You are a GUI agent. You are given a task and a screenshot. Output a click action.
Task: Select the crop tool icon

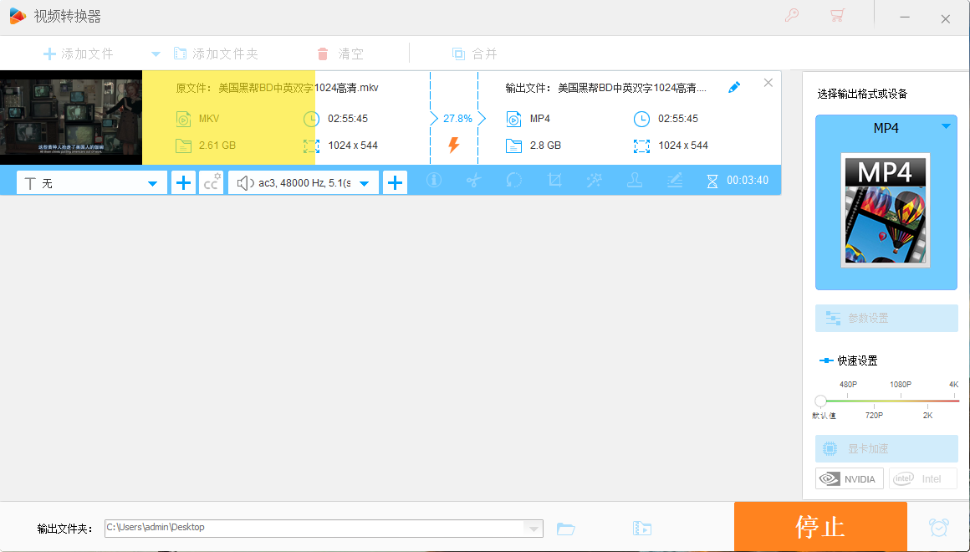pyautogui.click(x=554, y=180)
